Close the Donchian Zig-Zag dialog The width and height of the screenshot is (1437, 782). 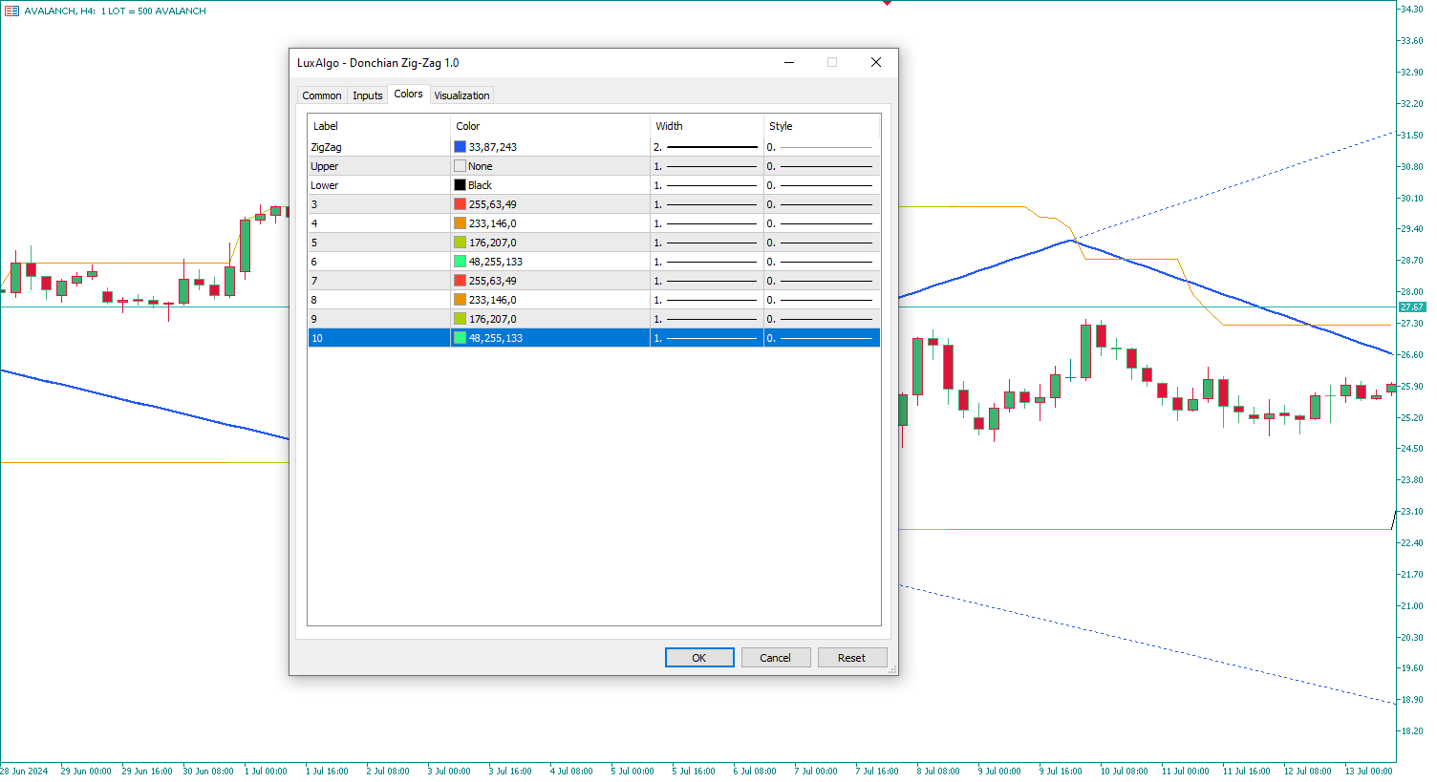[x=875, y=62]
